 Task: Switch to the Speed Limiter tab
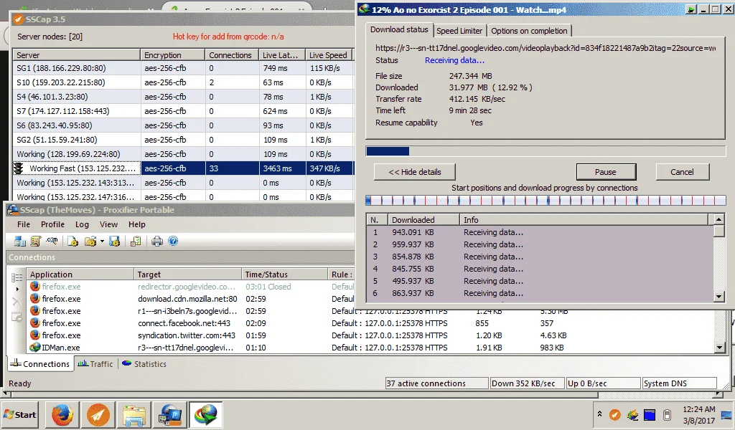point(459,30)
